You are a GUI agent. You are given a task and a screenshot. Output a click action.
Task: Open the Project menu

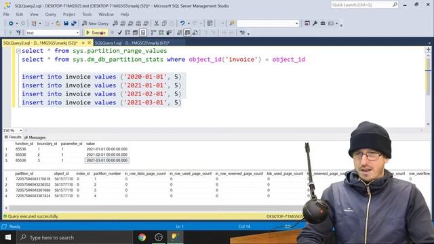point(69,14)
